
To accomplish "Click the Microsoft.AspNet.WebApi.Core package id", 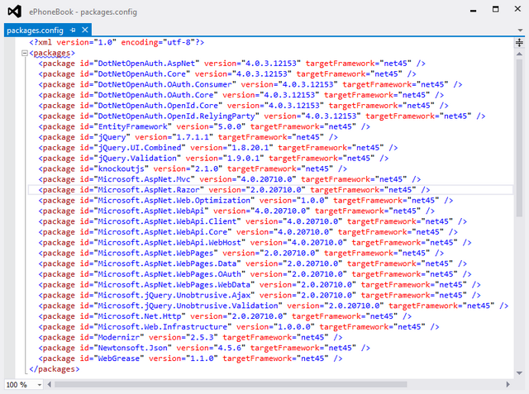I will (x=163, y=232).
